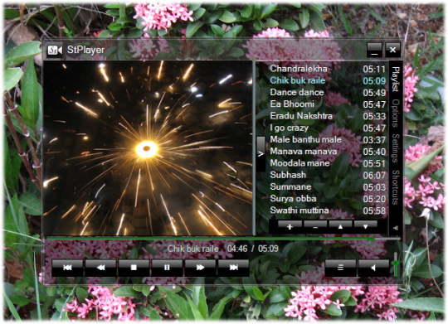Select Chandralekha in the playlist

pyautogui.click(x=328, y=69)
